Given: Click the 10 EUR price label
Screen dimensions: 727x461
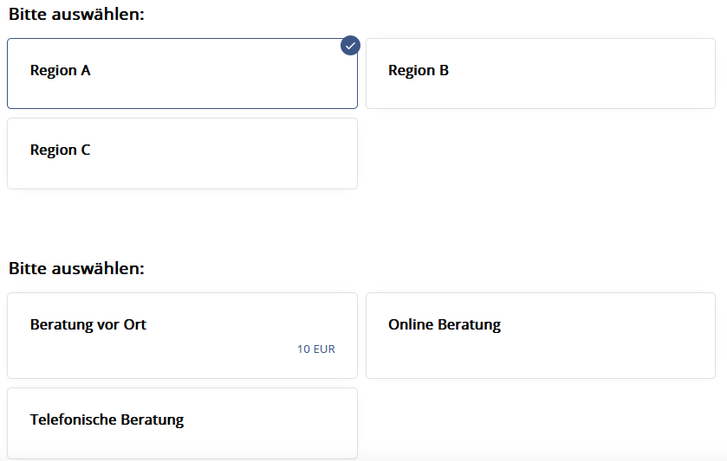Looking at the screenshot, I should (315, 349).
